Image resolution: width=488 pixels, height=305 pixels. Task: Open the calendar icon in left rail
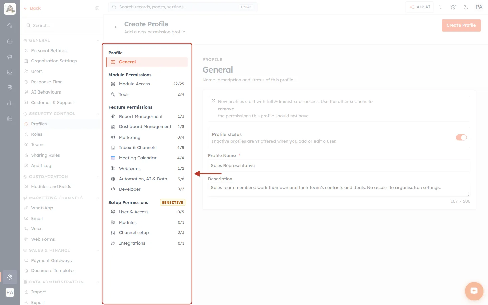click(10, 119)
